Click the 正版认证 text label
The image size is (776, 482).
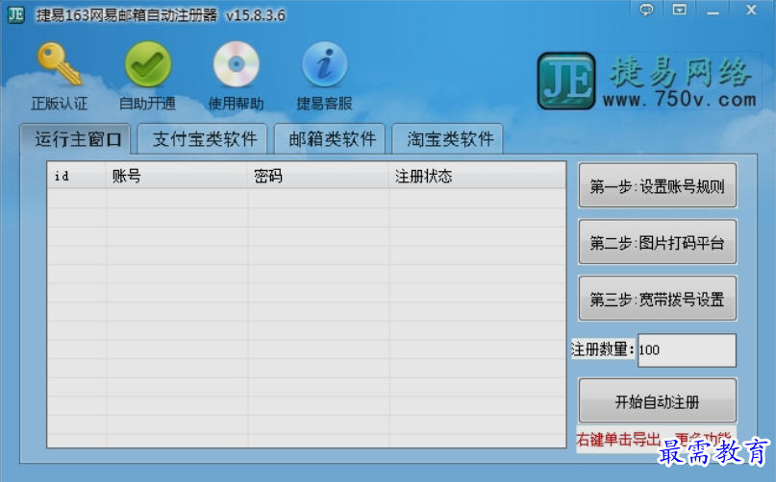pos(60,104)
